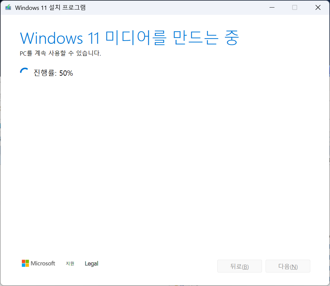Minimize the Windows 11 setup window
Viewport: 330px width, 286px height.
pos(272,8)
